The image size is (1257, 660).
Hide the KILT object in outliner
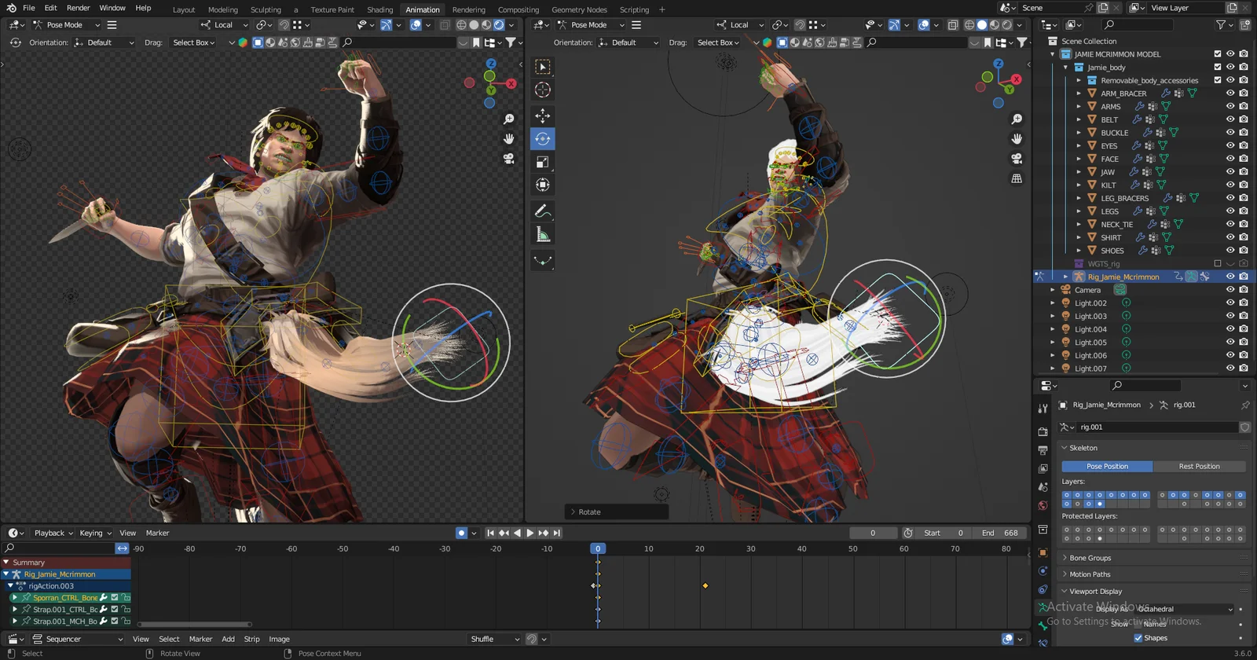1230,185
